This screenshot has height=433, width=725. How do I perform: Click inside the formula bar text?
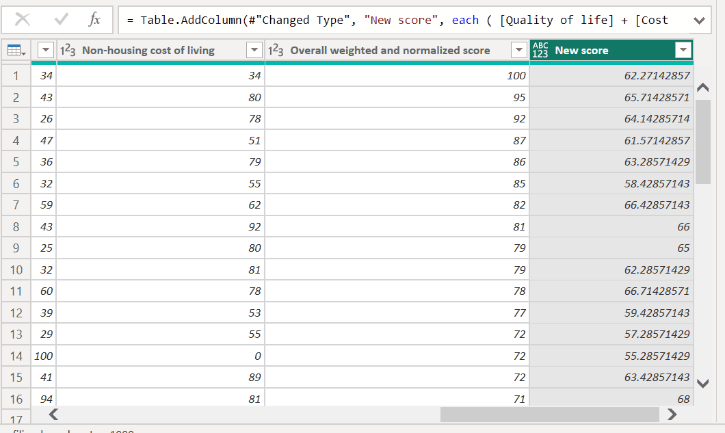click(x=404, y=20)
